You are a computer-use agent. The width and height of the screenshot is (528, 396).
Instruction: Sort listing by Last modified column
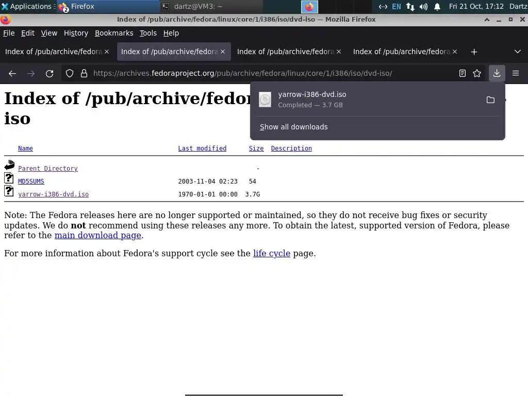tap(202, 148)
